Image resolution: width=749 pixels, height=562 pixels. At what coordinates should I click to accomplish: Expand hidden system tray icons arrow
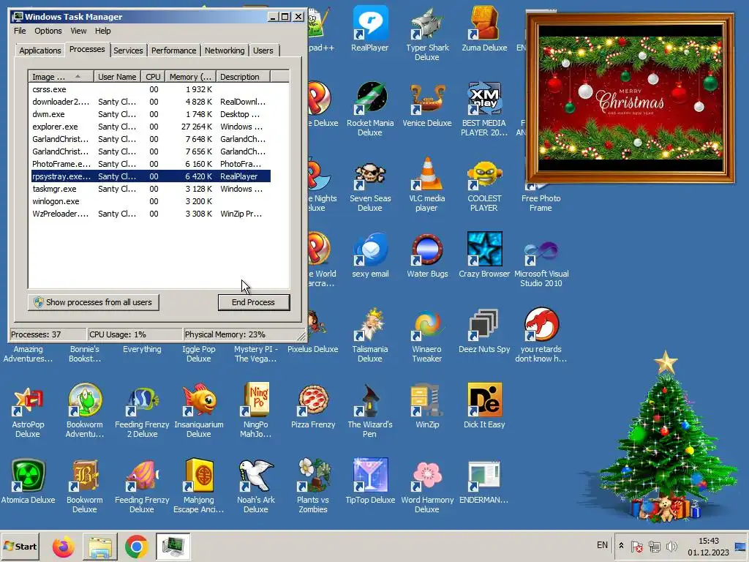pos(621,546)
